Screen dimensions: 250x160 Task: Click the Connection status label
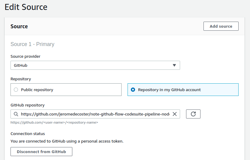28,134
